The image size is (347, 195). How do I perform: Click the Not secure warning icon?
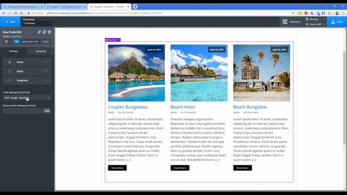point(28,13)
